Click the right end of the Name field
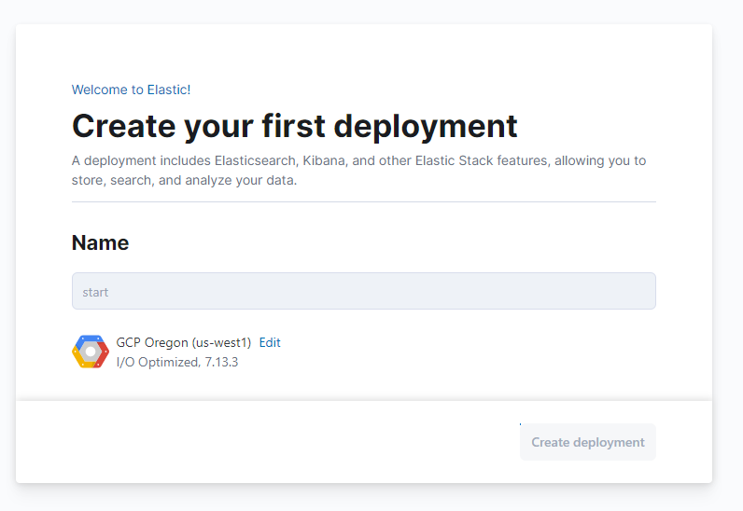The image size is (743, 511). tap(639, 291)
